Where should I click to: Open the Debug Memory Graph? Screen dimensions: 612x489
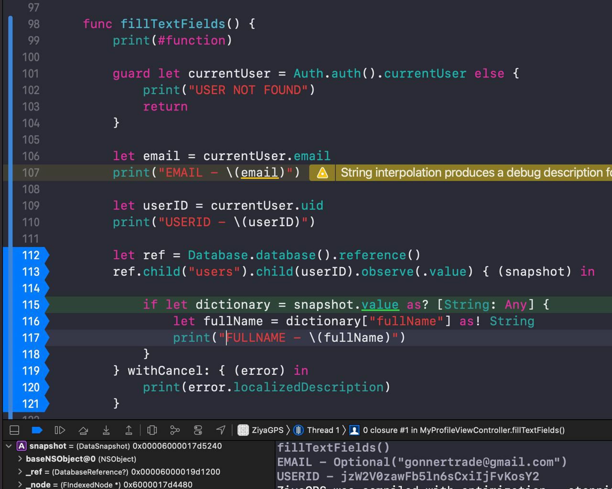175,430
